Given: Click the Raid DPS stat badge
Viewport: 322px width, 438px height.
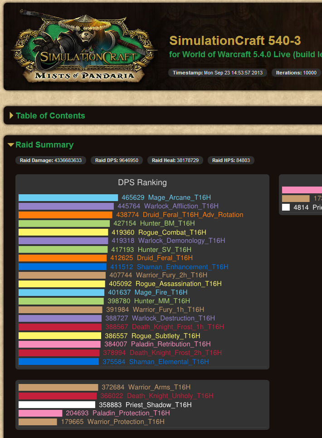Looking at the screenshot, I should 117,160.
